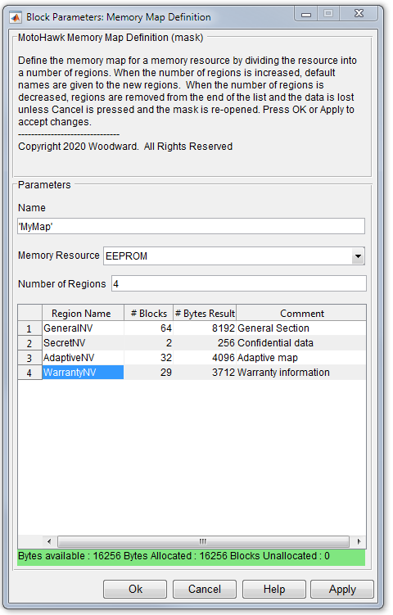Image resolution: width=393 pixels, height=615 pixels.
Task: Select the WarrantyNV region name cell
Action: click(x=83, y=373)
